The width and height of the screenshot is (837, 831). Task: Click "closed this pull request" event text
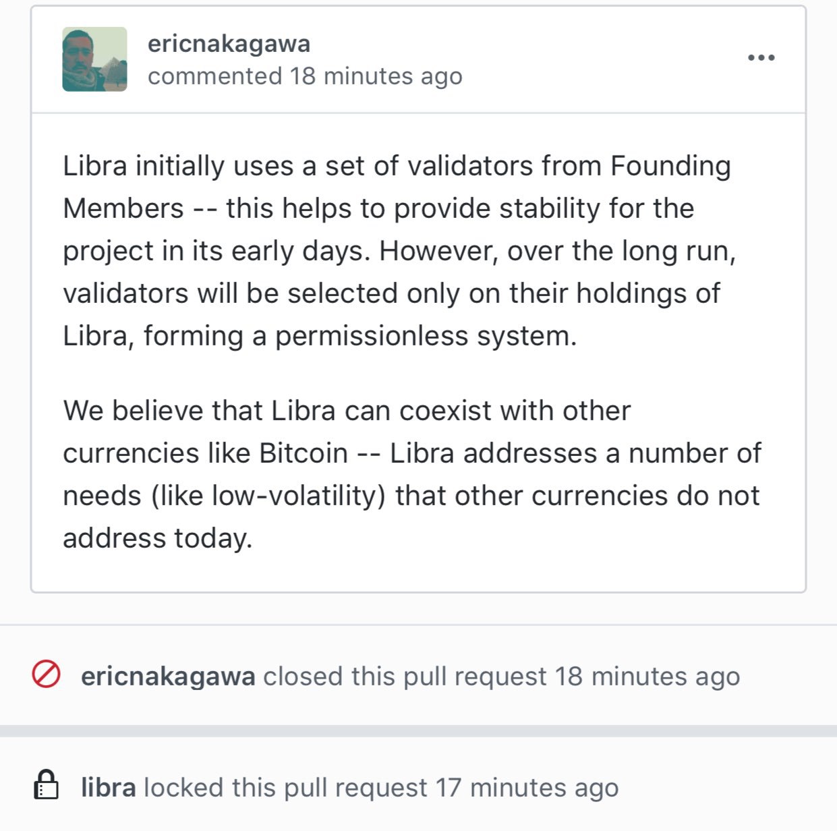405,676
